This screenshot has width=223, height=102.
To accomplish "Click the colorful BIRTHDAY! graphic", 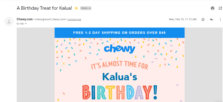I will (119, 93).
